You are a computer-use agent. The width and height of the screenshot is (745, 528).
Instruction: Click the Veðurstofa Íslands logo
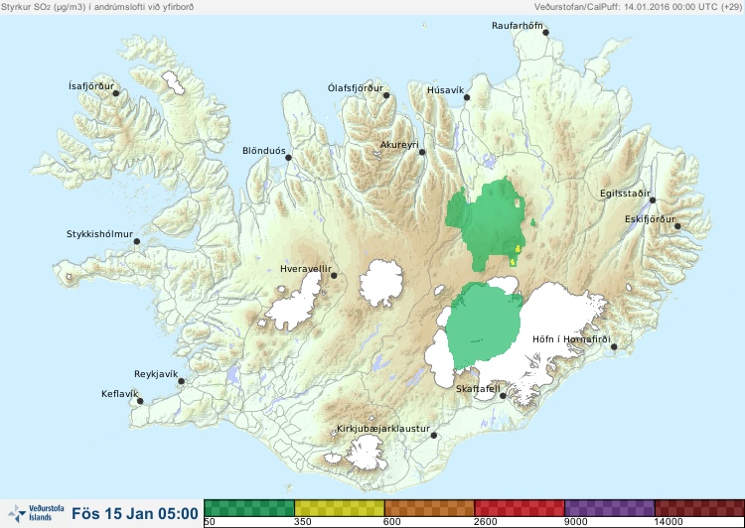[x=36, y=513]
